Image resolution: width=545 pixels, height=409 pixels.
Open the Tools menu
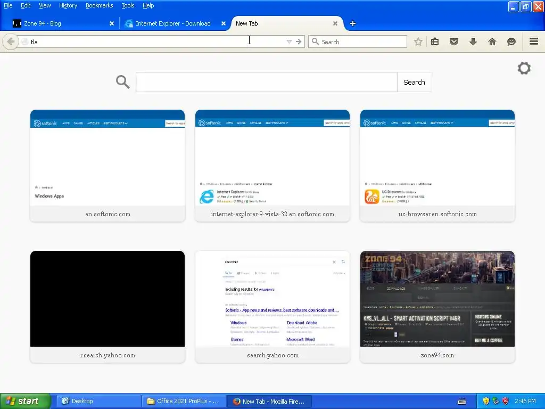click(x=128, y=5)
